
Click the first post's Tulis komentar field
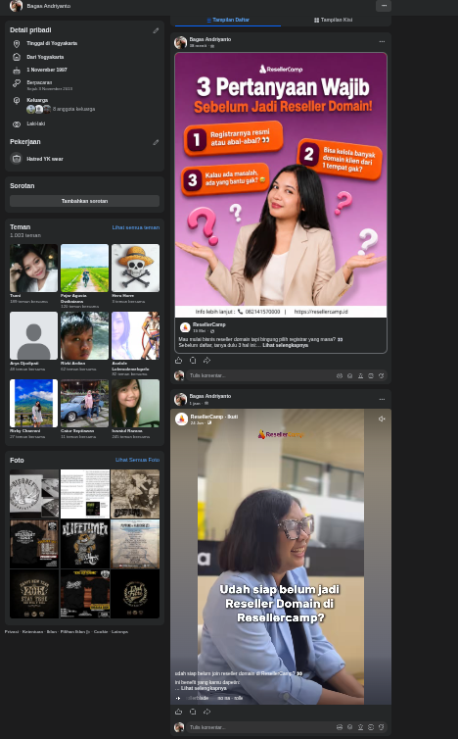pyautogui.click(x=260, y=375)
